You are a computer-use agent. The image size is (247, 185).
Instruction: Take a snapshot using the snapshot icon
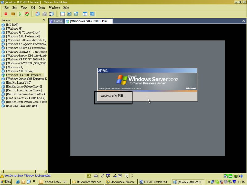click(37, 14)
